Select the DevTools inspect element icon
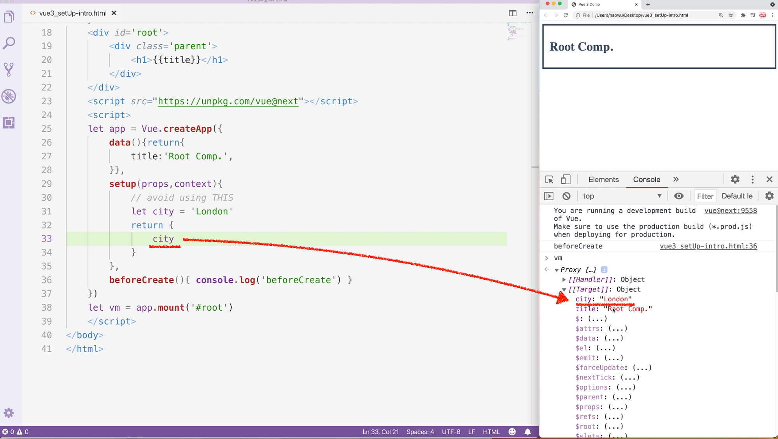Screen dimensions: 778x439 pos(549,180)
